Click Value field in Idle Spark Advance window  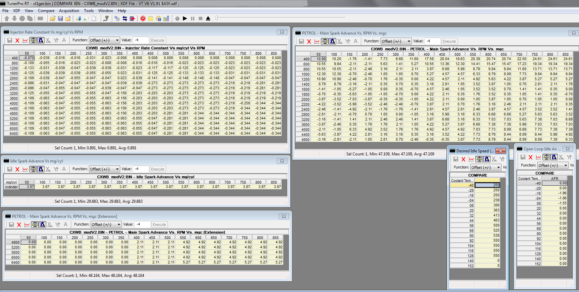pos(141,169)
